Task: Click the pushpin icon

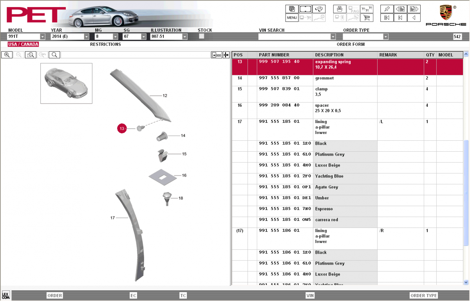Action: tap(387, 9)
